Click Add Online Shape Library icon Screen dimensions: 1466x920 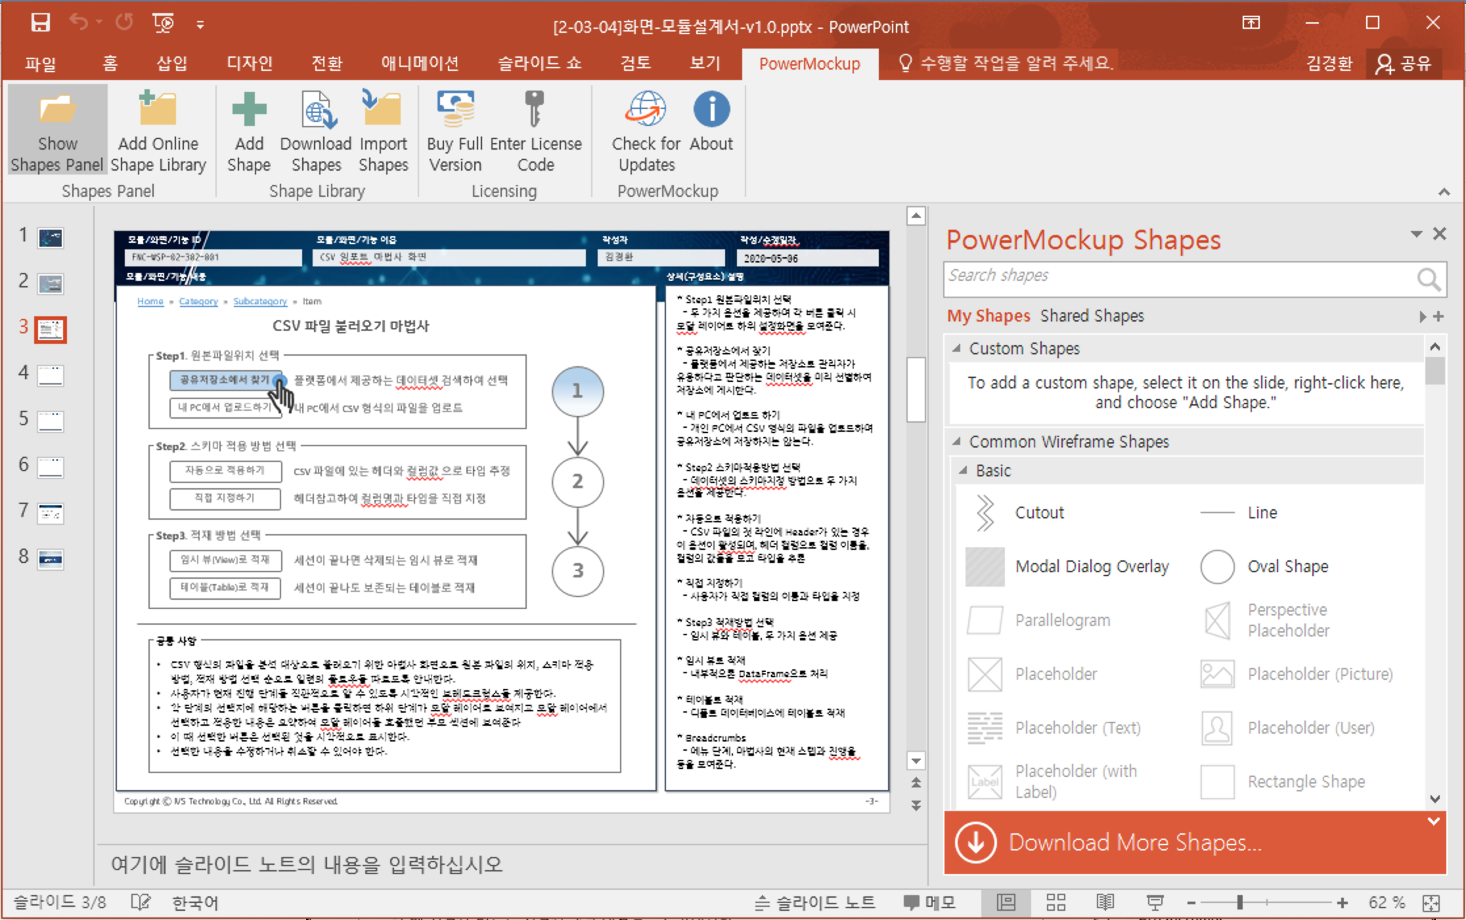point(158,110)
